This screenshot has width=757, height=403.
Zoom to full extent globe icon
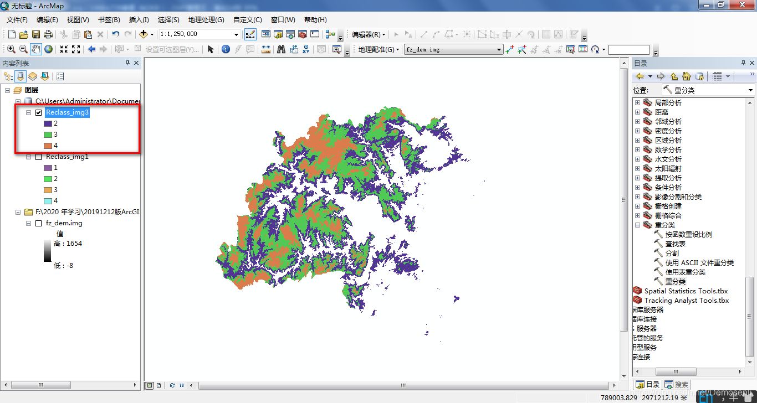pyautogui.click(x=49, y=49)
